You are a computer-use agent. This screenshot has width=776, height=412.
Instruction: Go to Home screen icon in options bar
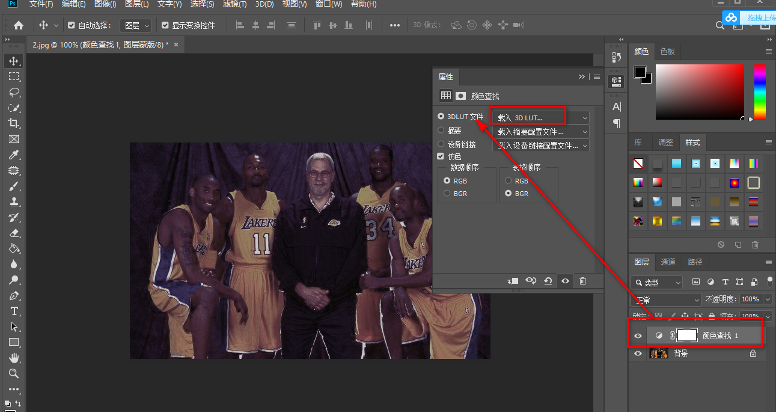(19, 25)
